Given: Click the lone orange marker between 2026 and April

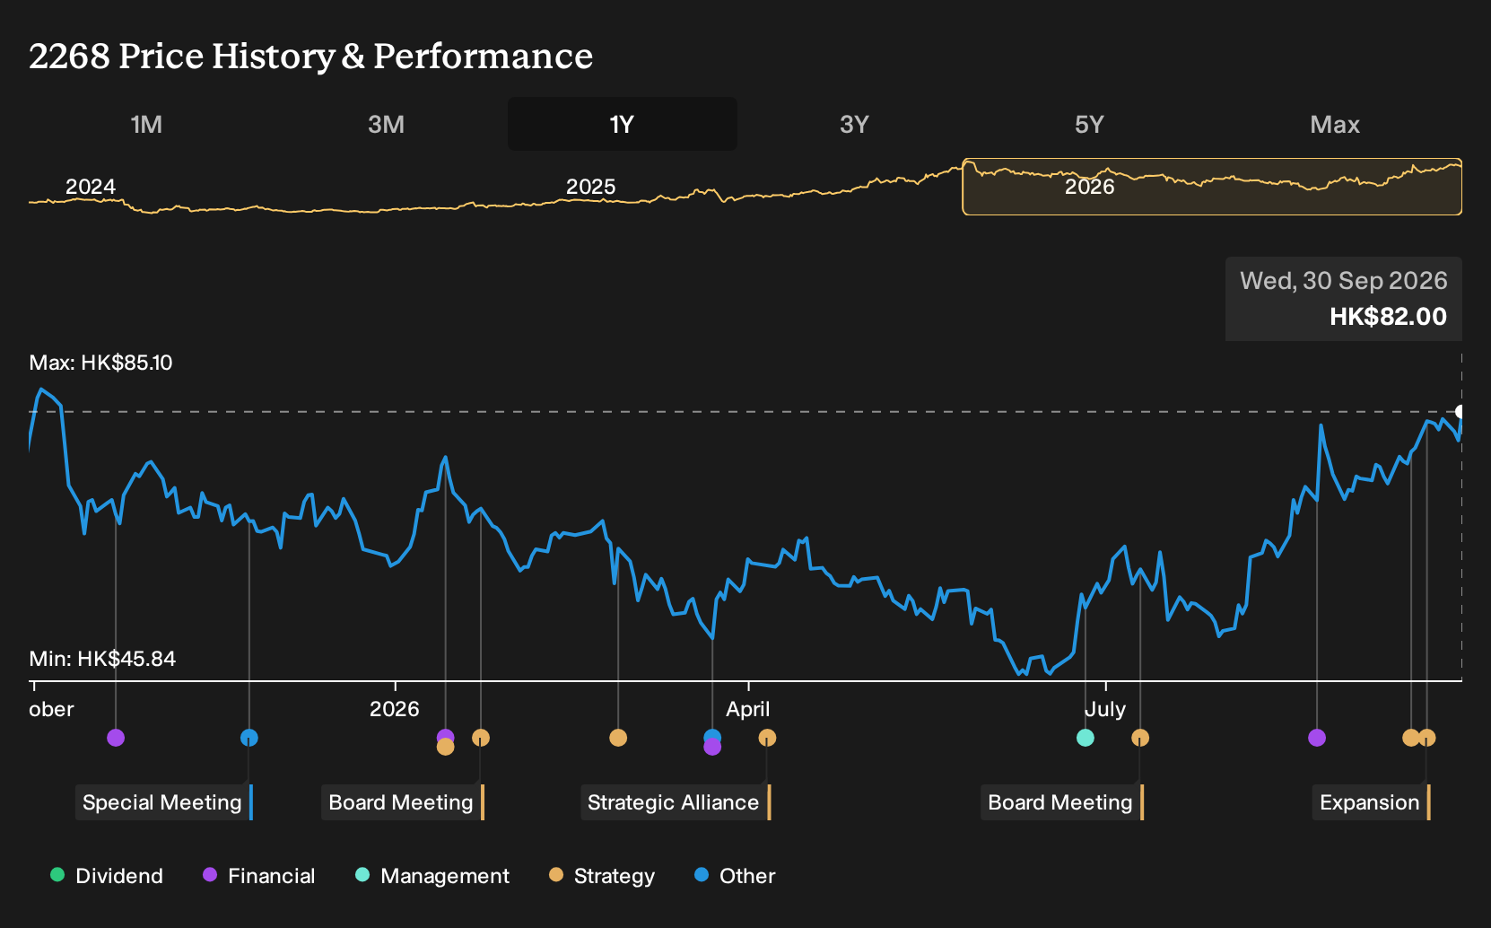Looking at the screenshot, I should [618, 738].
